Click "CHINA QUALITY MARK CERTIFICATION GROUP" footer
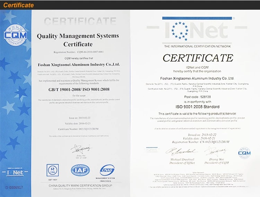 click(80, 186)
